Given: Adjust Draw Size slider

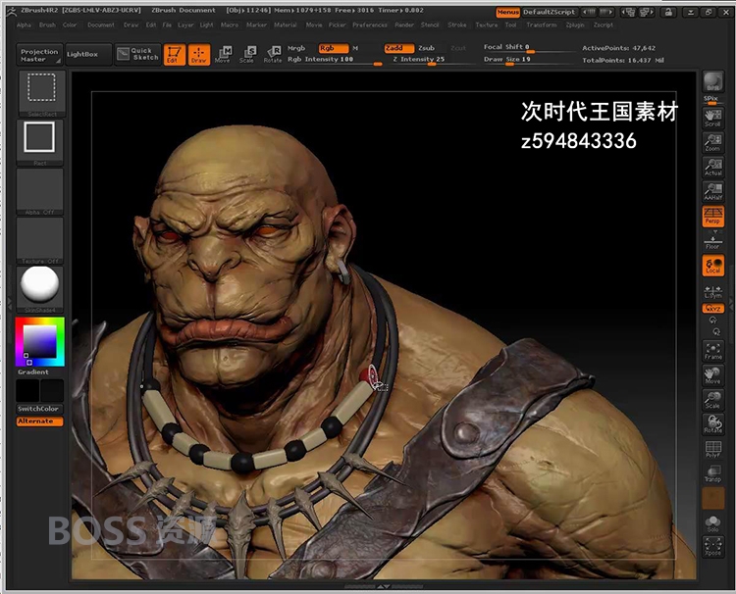Looking at the screenshot, I should [x=529, y=60].
